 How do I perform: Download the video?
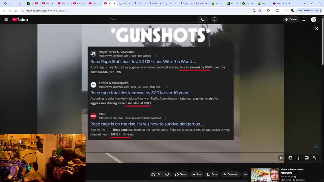[230, 174]
